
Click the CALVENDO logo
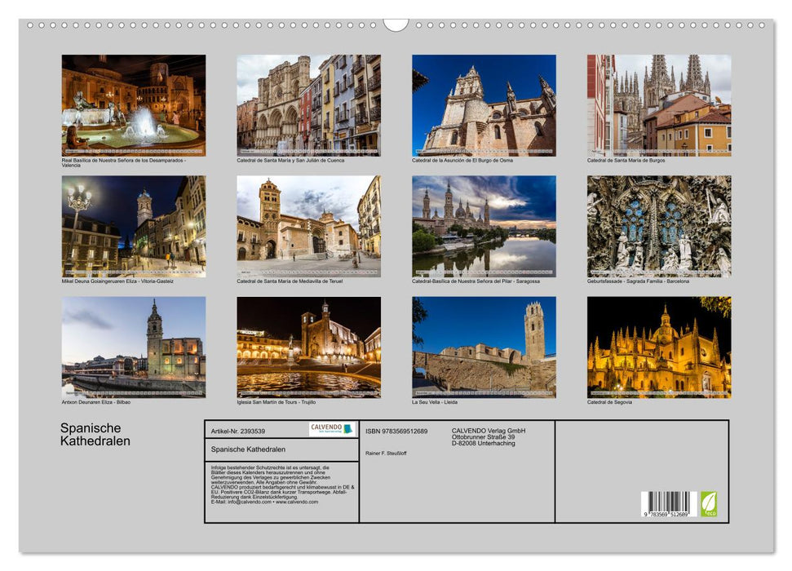[333, 429]
